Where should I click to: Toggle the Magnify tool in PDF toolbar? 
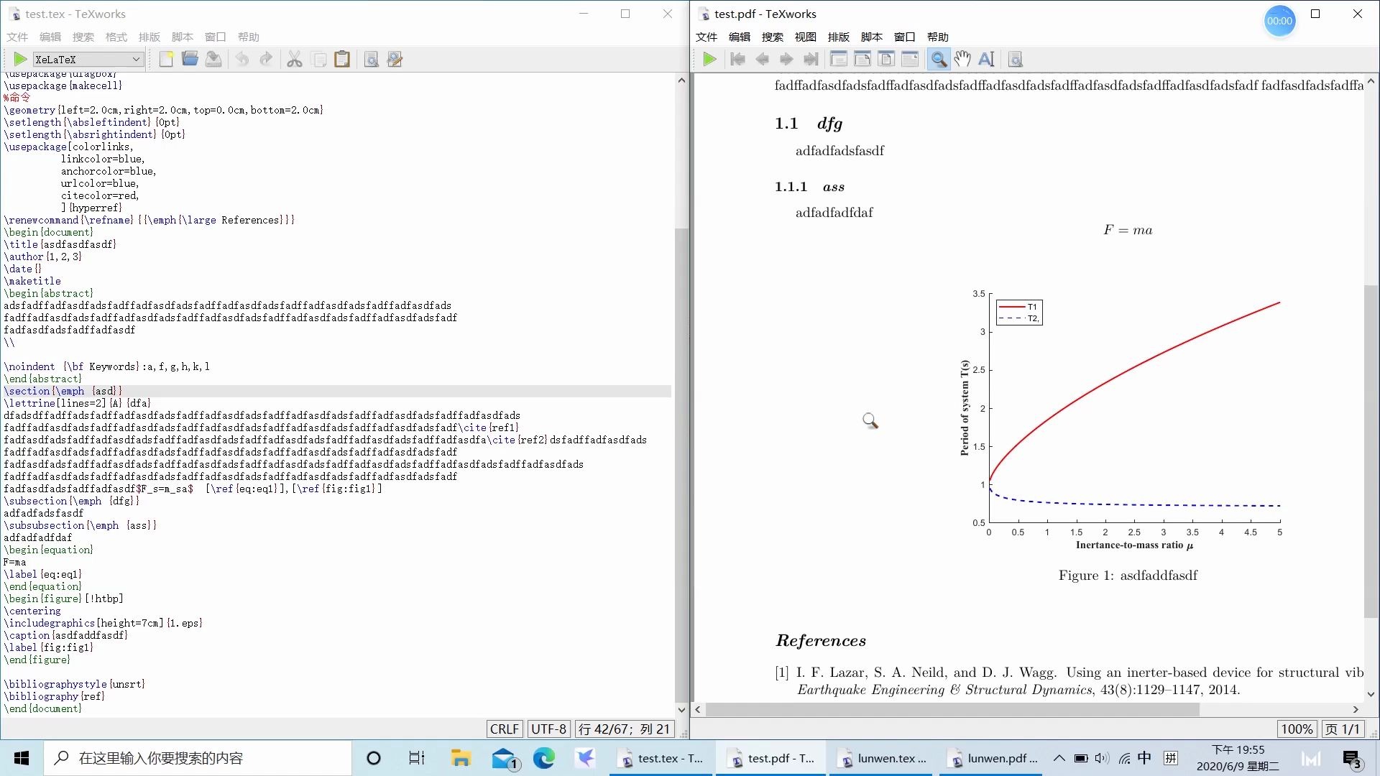click(x=938, y=60)
